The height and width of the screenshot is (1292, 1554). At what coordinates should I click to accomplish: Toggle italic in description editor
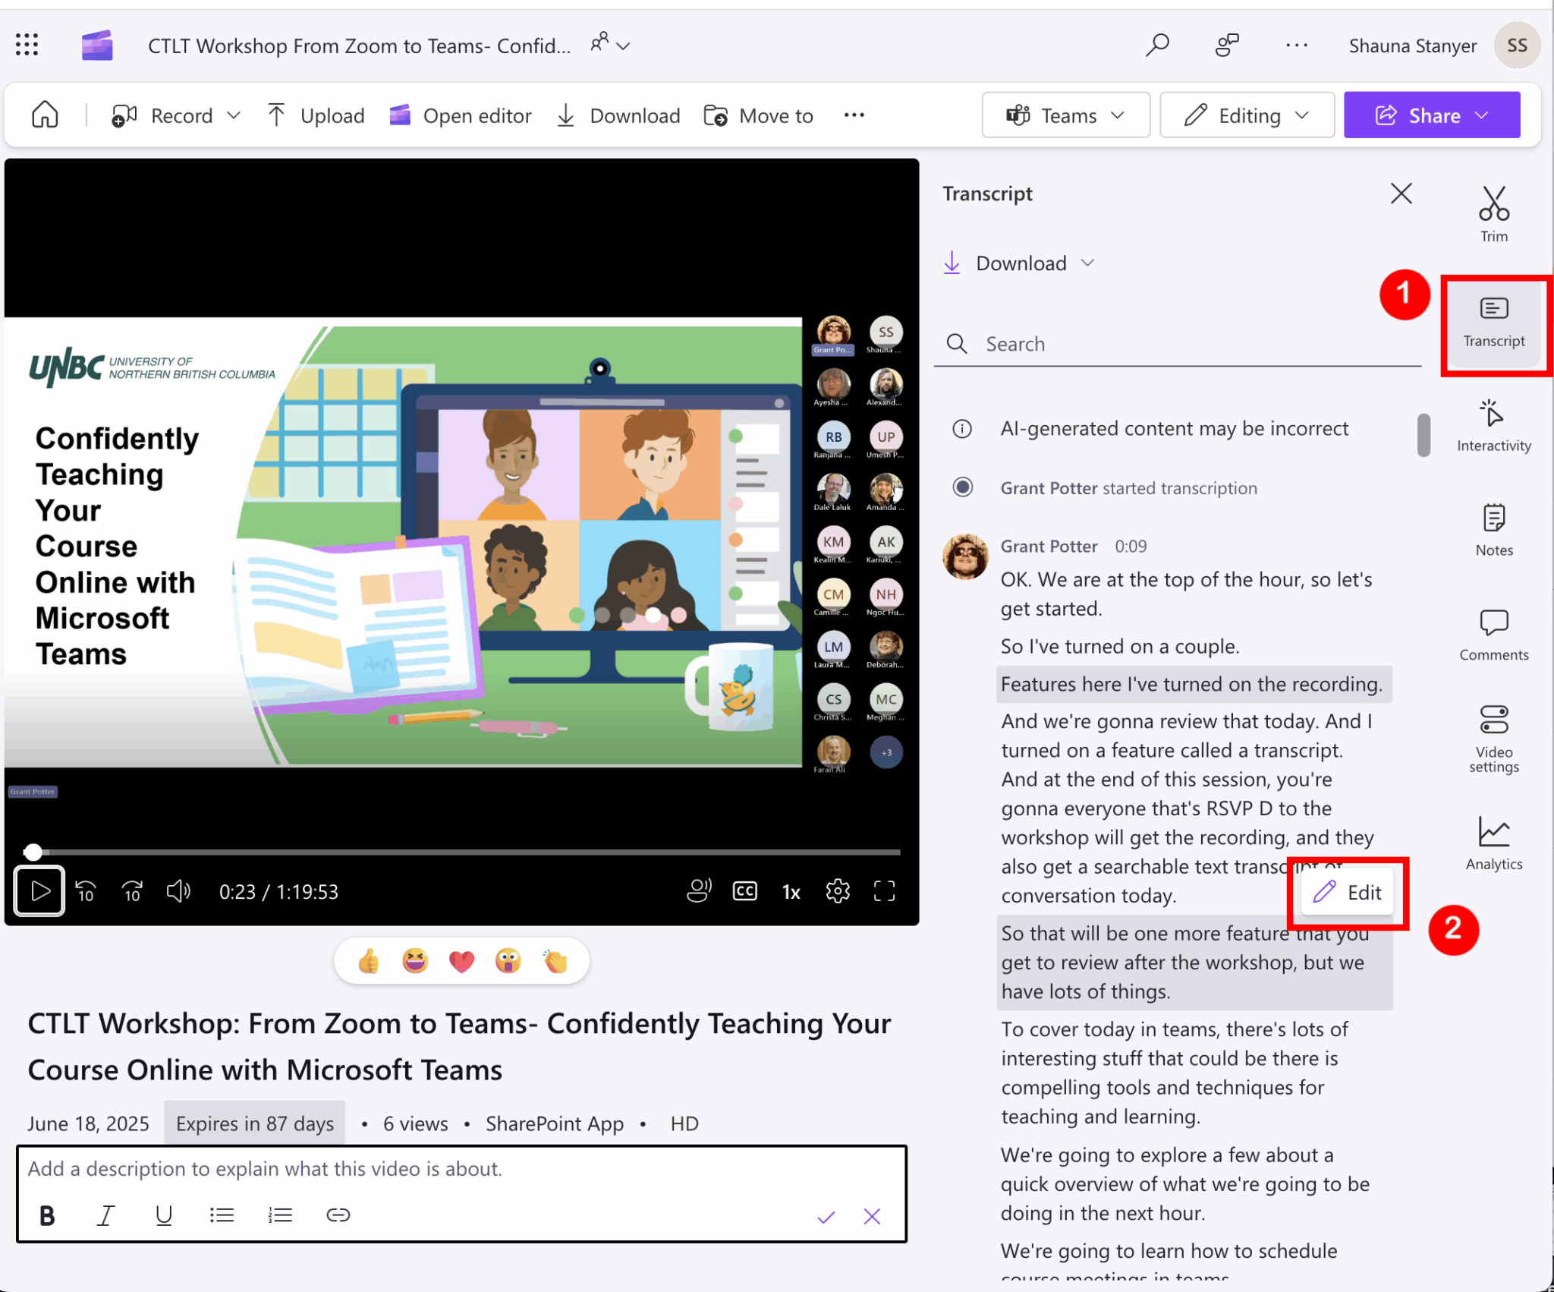(105, 1215)
